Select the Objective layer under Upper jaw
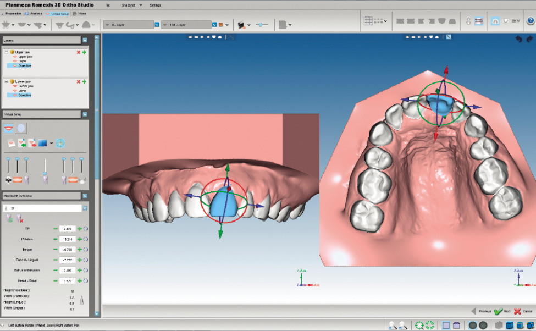Image resolution: width=536 pixels, height=331 pixels. coord(24,65)
